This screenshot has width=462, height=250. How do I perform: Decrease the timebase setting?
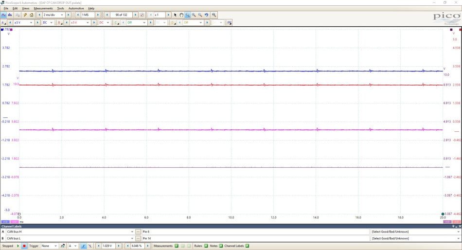tap(39, 15)
